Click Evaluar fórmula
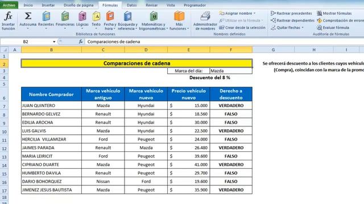The width and height of the screenshot is (364, 204). 333,28
